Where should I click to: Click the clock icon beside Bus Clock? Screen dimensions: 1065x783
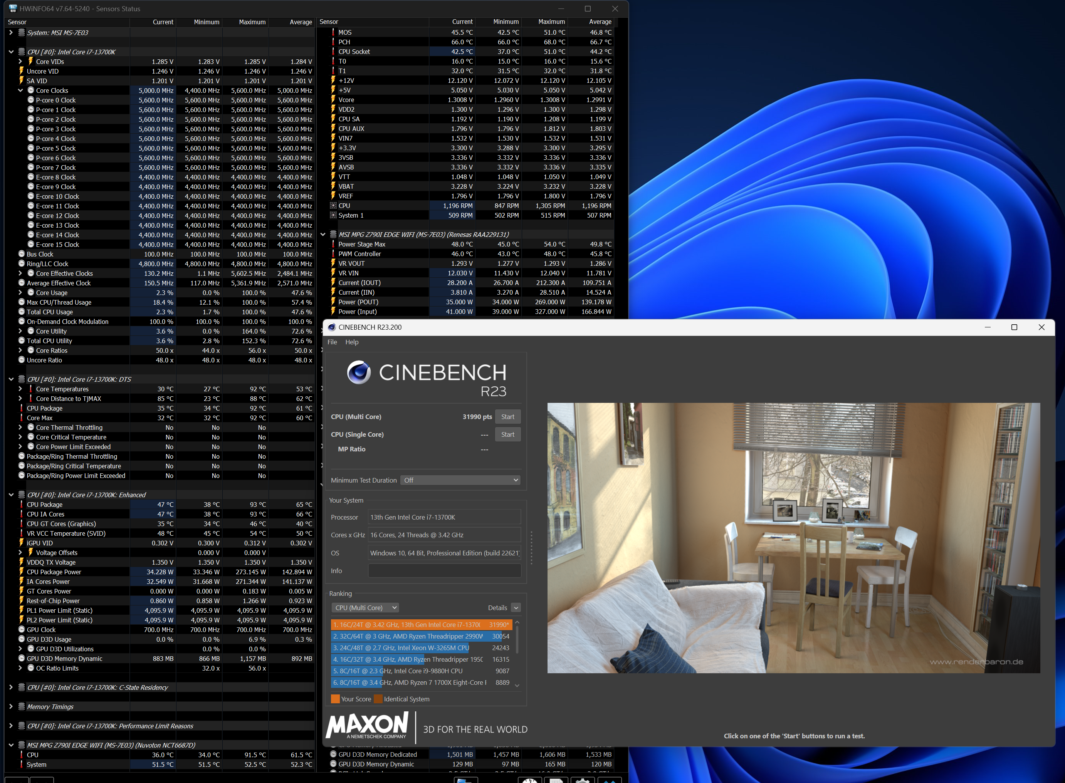[x=21, y=254]
